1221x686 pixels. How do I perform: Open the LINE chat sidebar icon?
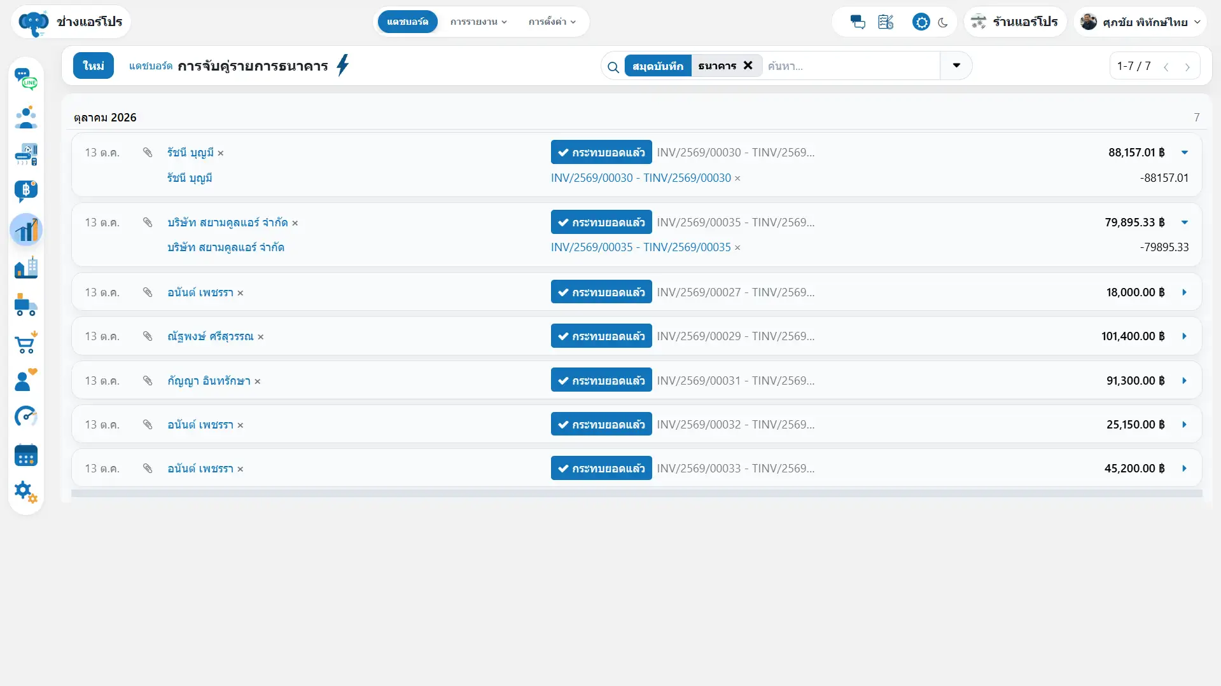pos(26,79)
